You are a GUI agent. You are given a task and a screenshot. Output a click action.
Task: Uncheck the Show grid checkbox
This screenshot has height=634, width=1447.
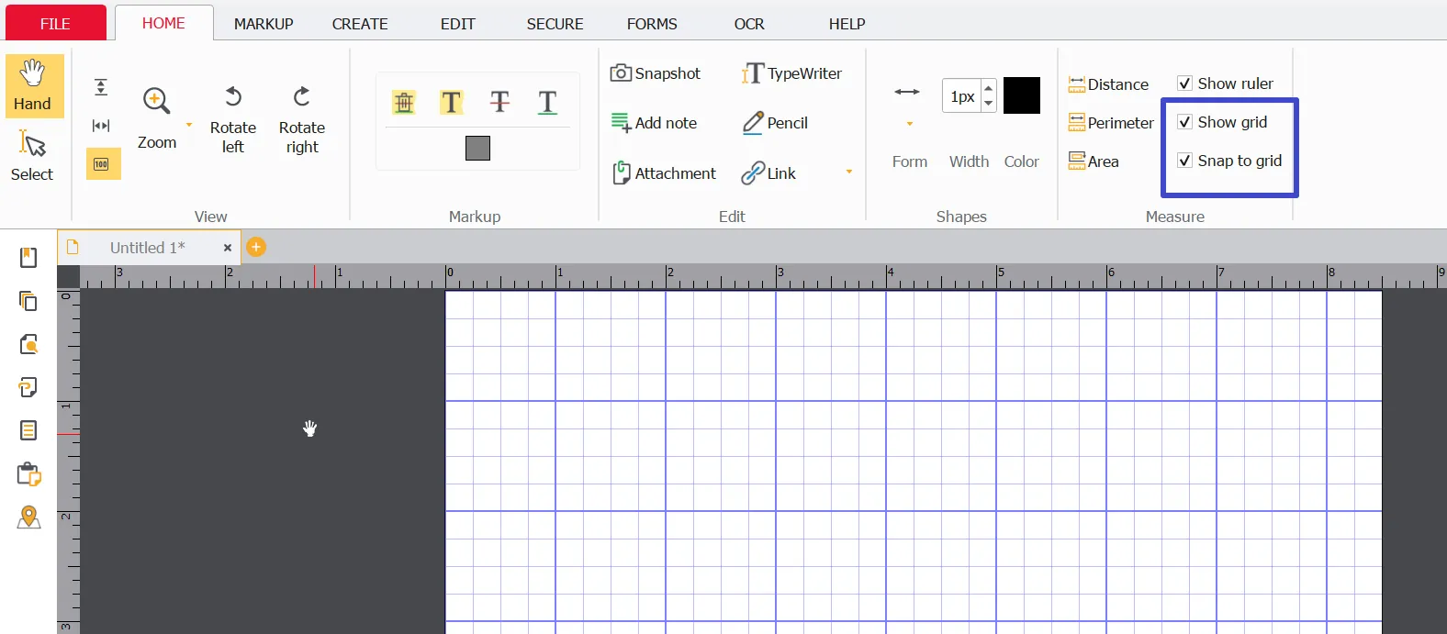(x=1184, y=122)
